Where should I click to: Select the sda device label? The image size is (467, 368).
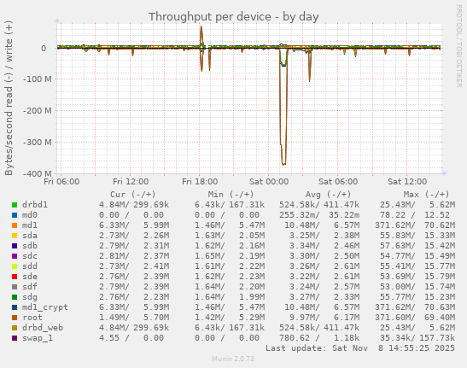click(x=30, y=236)
